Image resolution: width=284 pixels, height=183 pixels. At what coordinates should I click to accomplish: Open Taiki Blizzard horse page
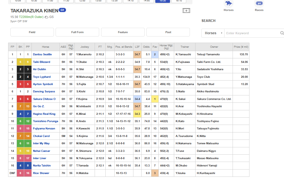tap(42, 62)
